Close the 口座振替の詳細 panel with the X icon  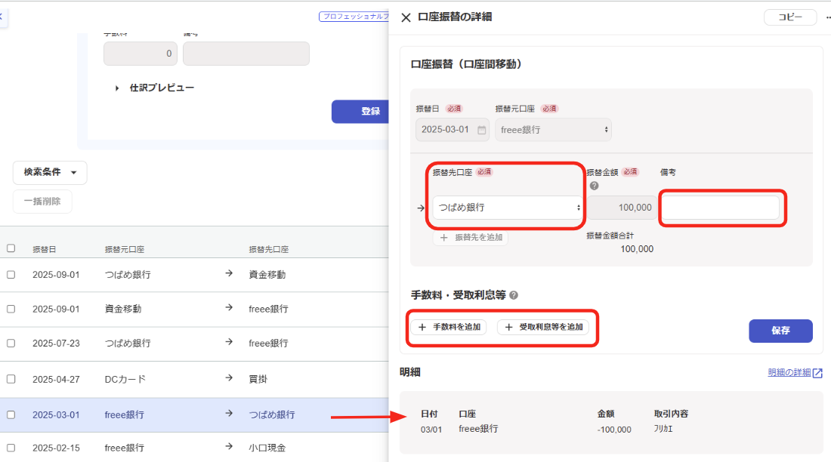(x=406, y=17)
